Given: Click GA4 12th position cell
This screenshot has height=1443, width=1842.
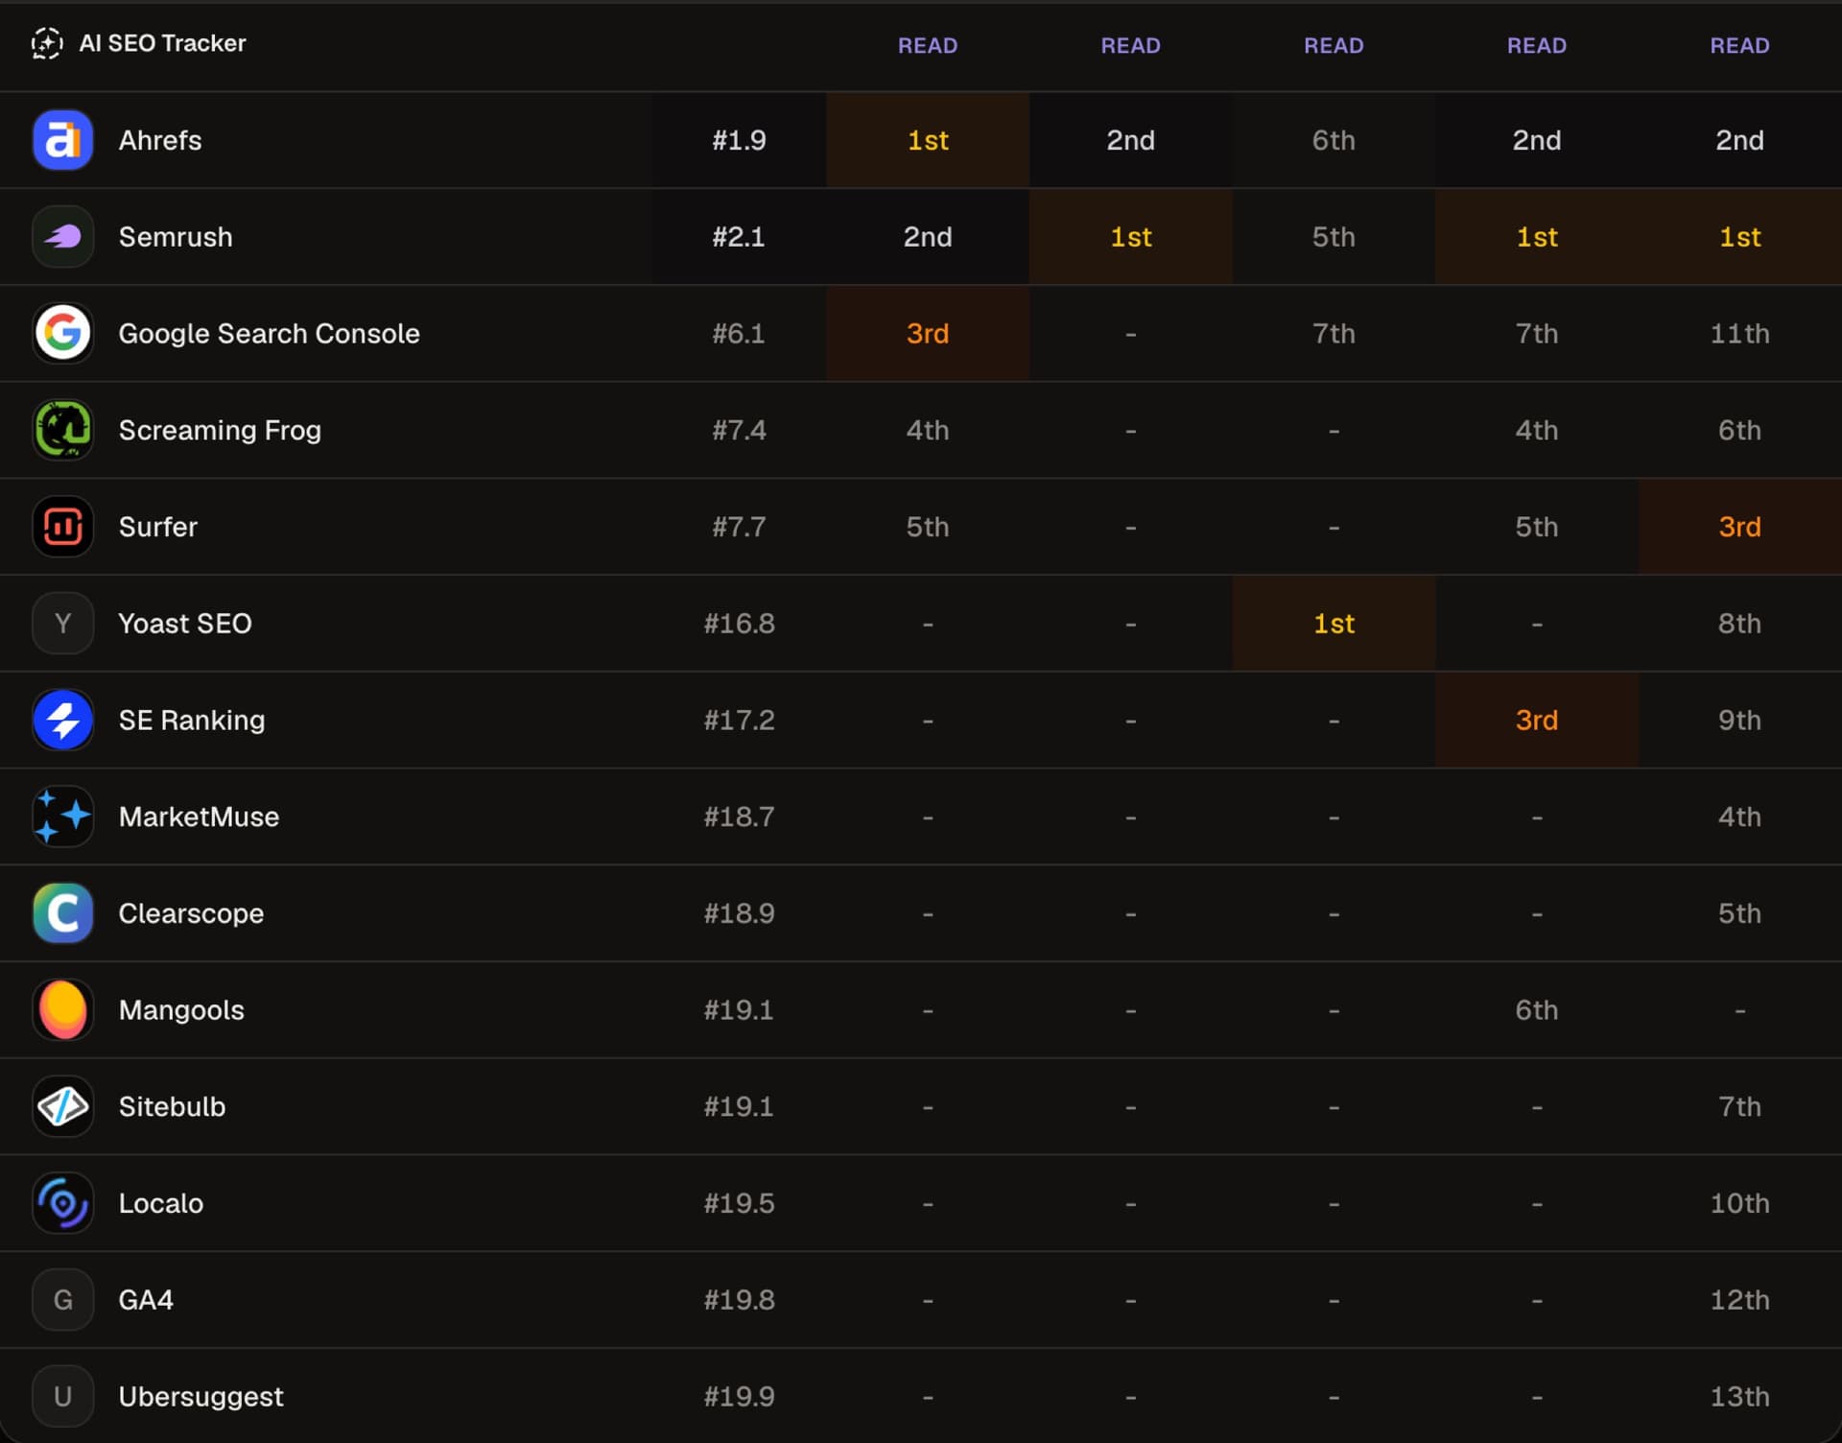Looking at the screenshot, I should 1740,1300.
